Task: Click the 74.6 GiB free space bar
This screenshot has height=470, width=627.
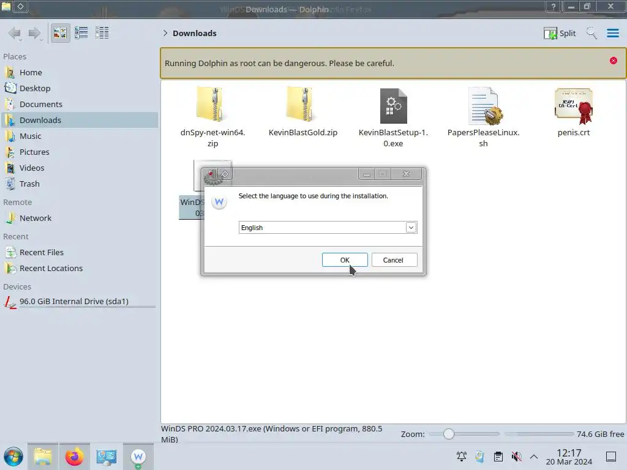Action: click(539, 434)
